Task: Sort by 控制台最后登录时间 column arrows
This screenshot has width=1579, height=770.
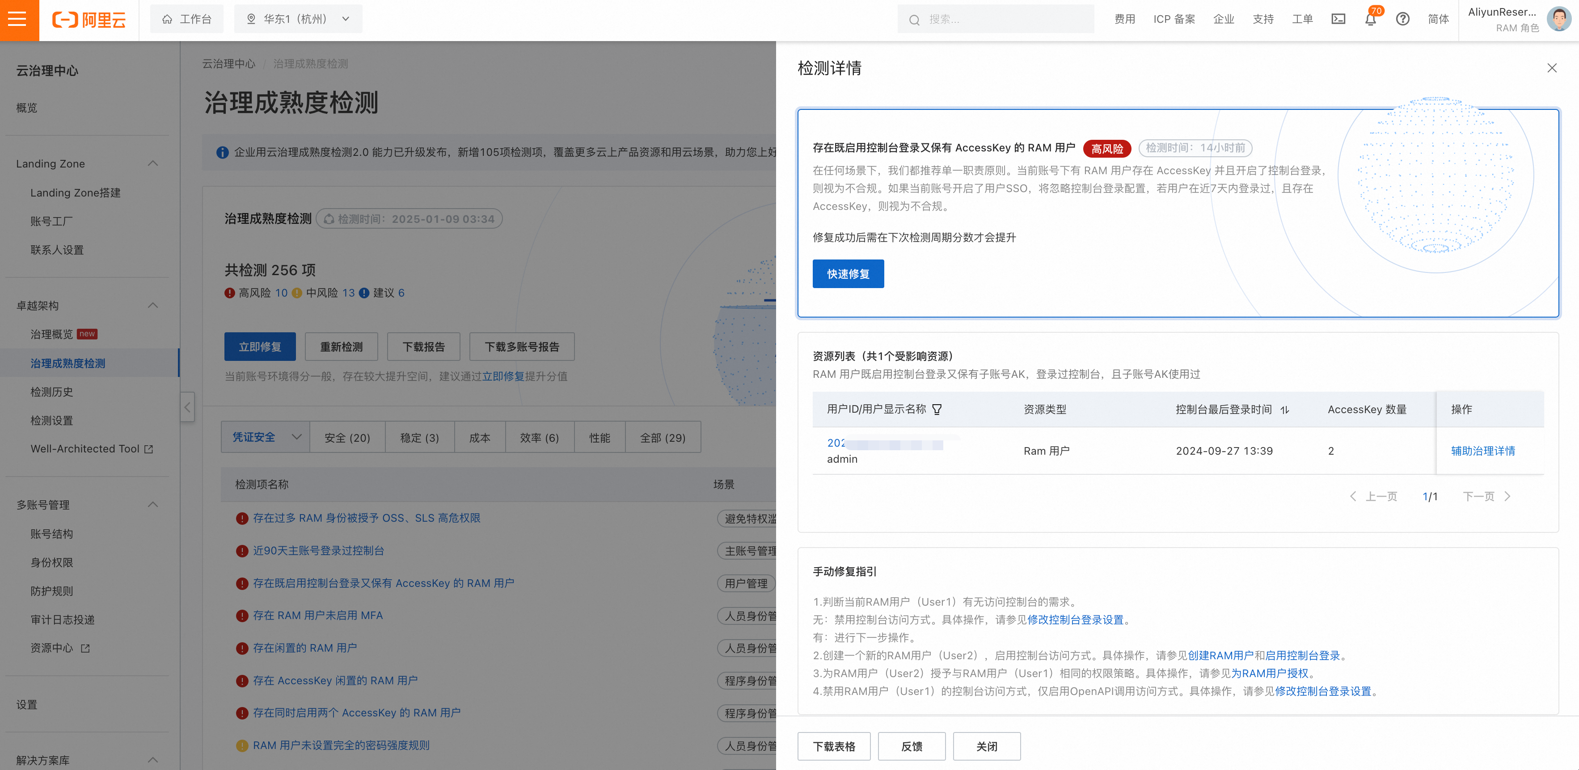Action: [1285, 410]
